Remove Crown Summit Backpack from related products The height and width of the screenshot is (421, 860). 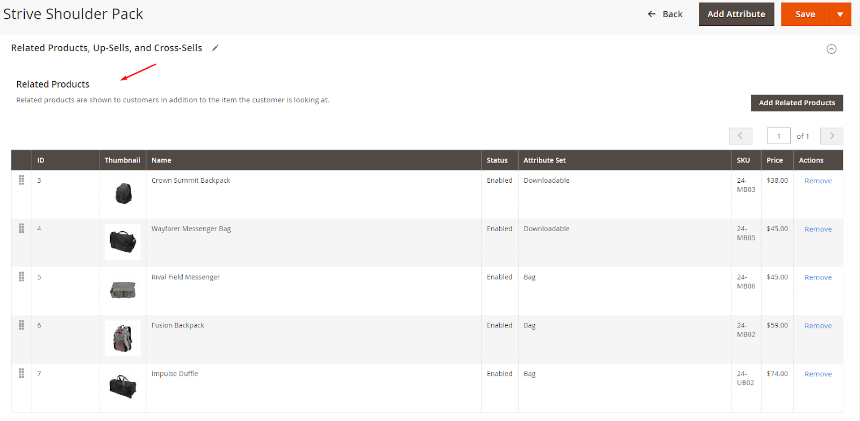tap(818, 181)
